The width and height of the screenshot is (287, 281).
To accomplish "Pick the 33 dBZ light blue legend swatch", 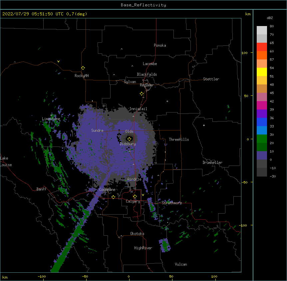I will [x=262, y=130].
